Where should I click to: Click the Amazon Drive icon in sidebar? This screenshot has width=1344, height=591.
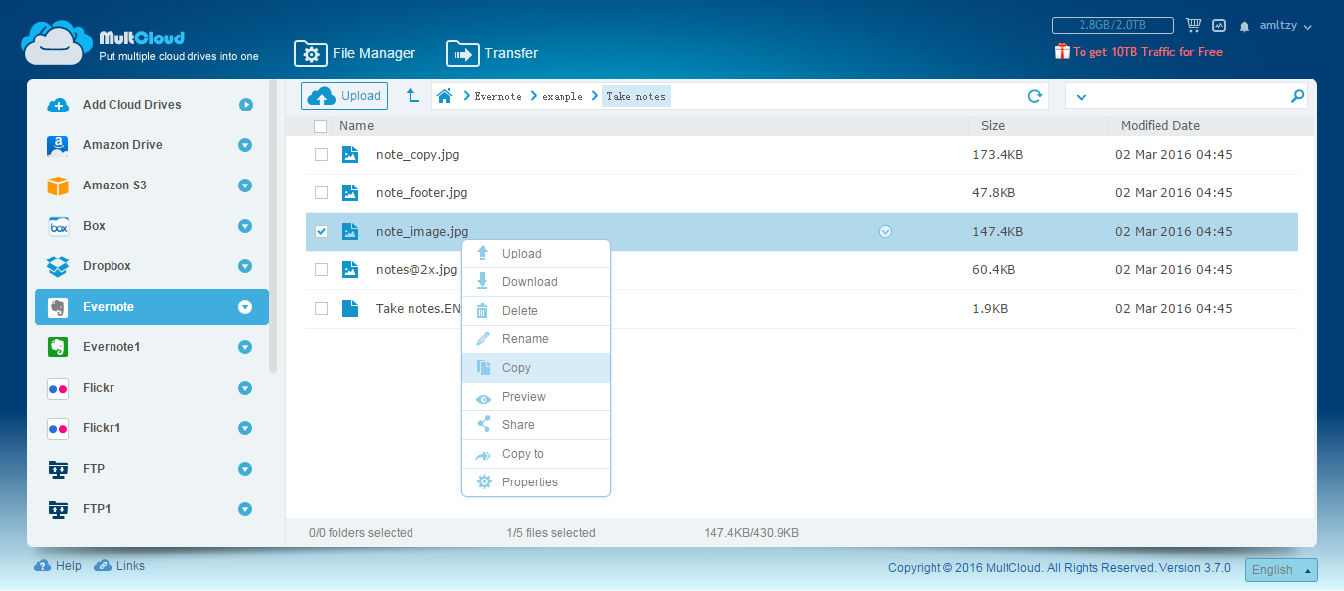pos(58,145)
